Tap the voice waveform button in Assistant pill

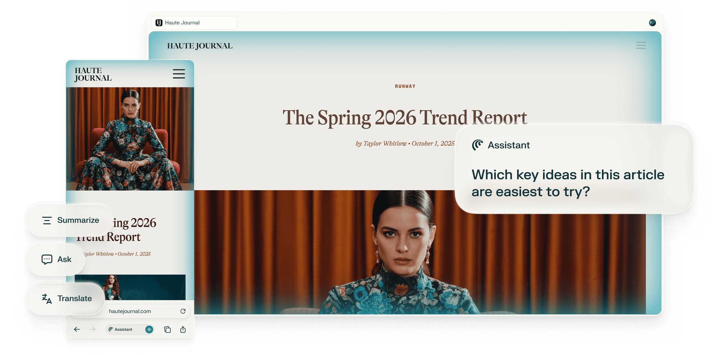(149, 329)
